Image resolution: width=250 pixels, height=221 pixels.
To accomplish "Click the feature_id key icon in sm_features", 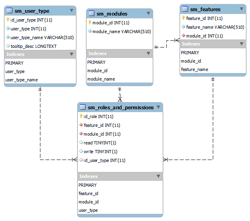I will [x=183, y=18].
